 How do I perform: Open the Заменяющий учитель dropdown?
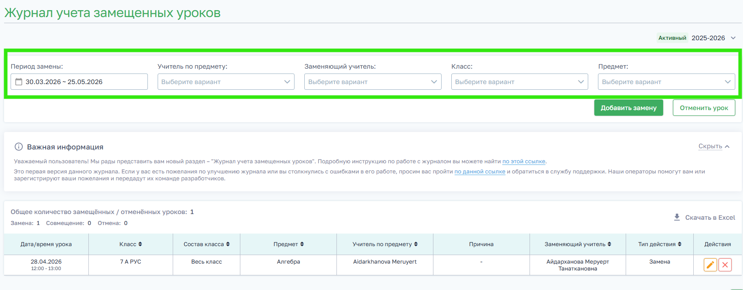pos(373,82)
